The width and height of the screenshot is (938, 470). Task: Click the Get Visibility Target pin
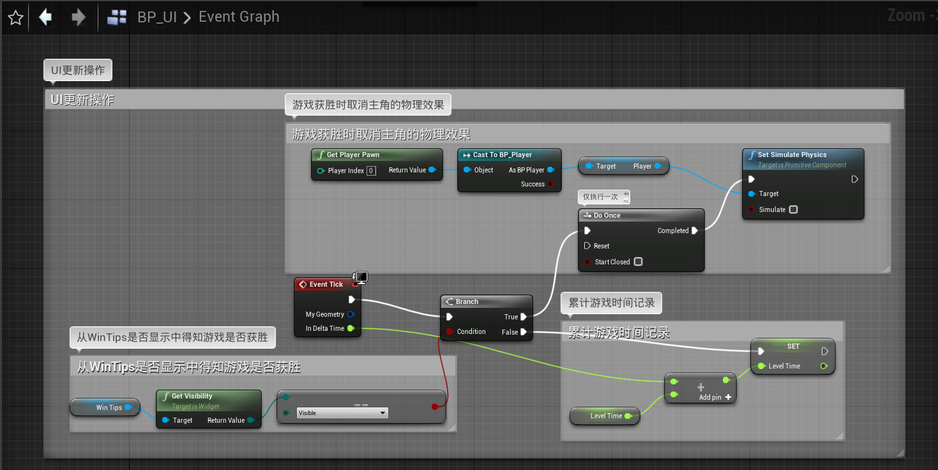click(165, 420)
